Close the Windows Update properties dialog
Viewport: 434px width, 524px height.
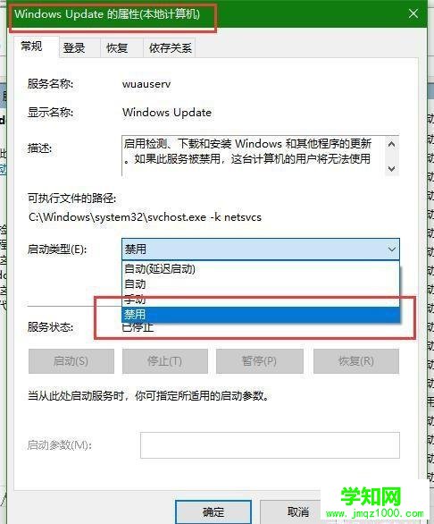pyautogui.click(x=413, y=13)
